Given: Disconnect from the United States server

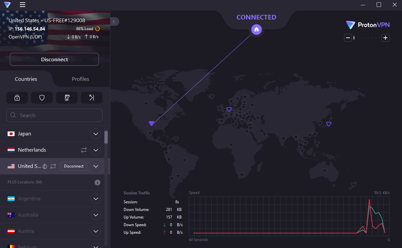Looking at the screenshot, I should (74, 166).
